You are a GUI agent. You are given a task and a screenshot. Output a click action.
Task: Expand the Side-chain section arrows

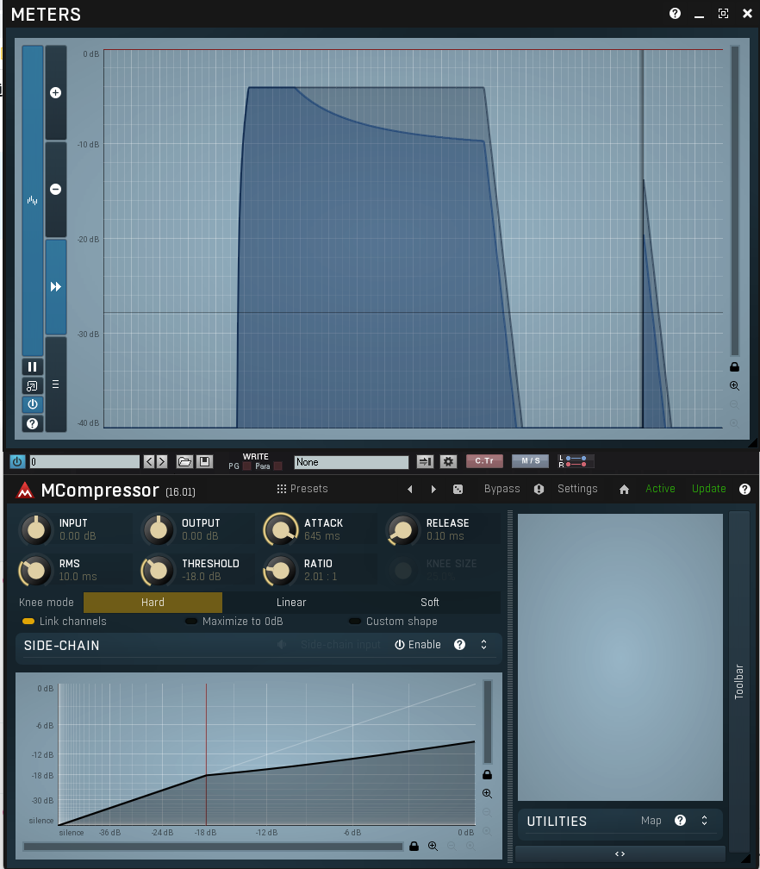484,645
